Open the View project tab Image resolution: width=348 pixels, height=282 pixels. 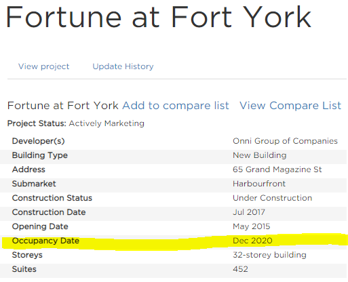(43, 66)
